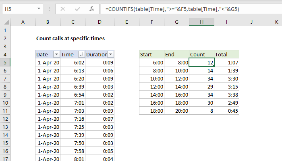Select column F header
282x161 pixels.
click(151, 22)
